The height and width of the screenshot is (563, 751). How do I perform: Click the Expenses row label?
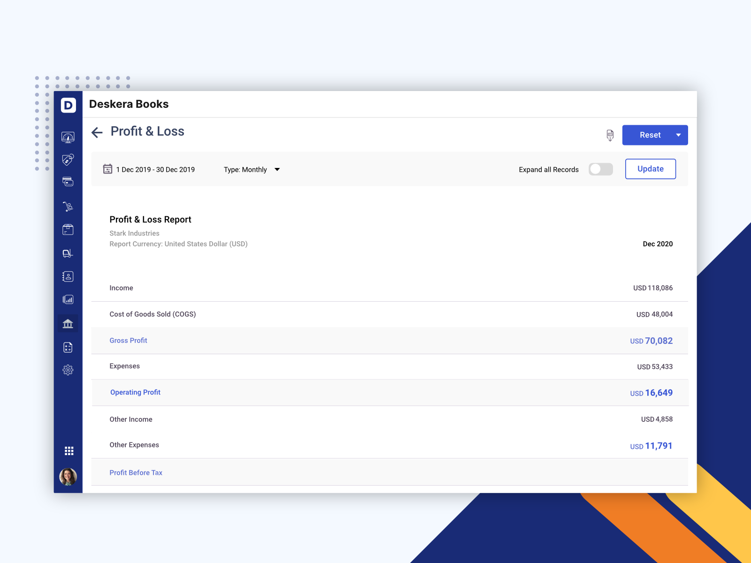coord(124,366)
